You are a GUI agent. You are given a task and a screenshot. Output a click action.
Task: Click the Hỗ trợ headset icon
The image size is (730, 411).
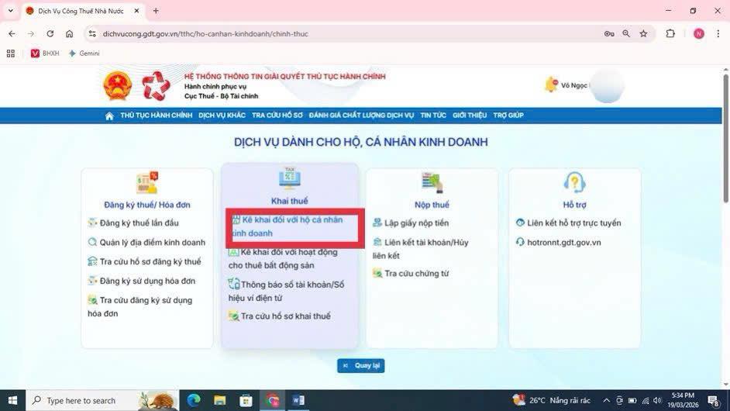click(574, 182)
